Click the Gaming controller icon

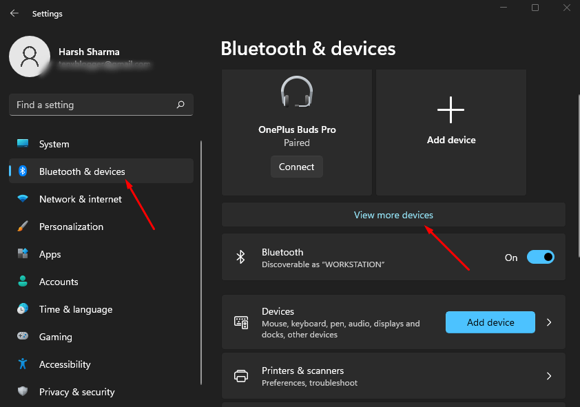pyautogui.click(x=23, y=337)
